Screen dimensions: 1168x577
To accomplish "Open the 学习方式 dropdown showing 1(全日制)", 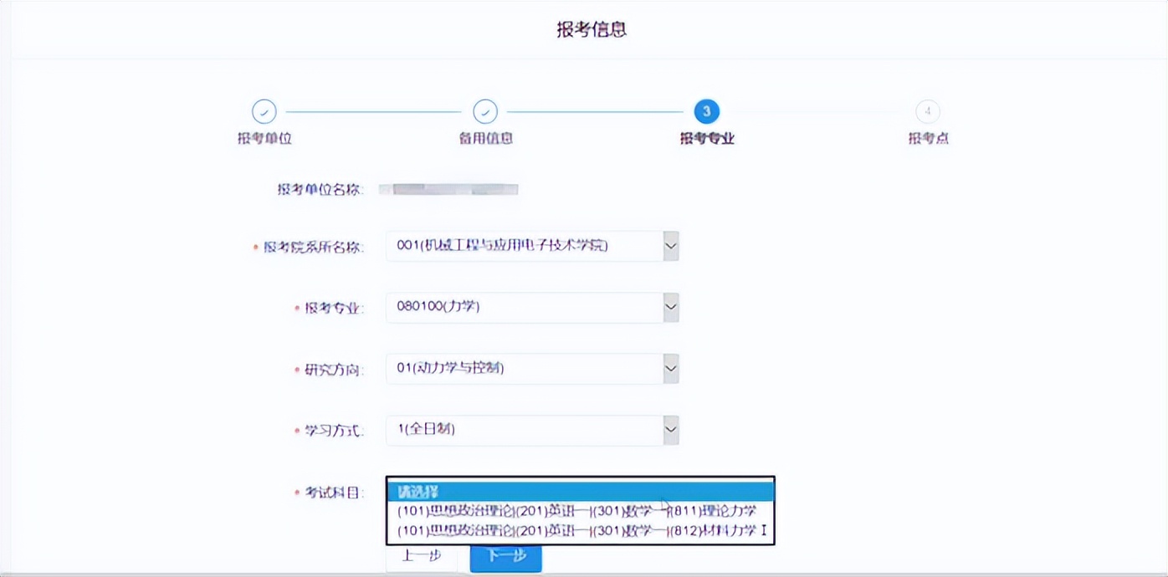I will (527, 430).
